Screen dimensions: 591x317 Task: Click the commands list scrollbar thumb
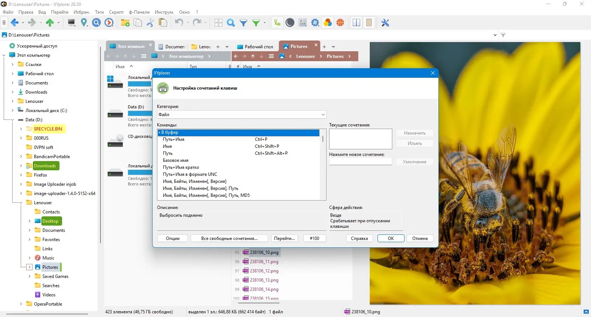pos(323,139)
